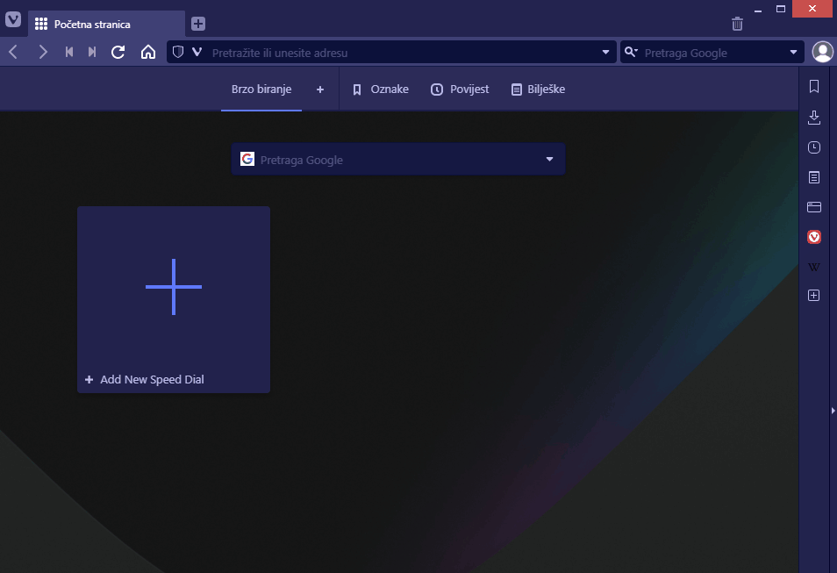Open the Notes panel icon
The height and width of the screenshot is (573, 837).
click(813, 176)
